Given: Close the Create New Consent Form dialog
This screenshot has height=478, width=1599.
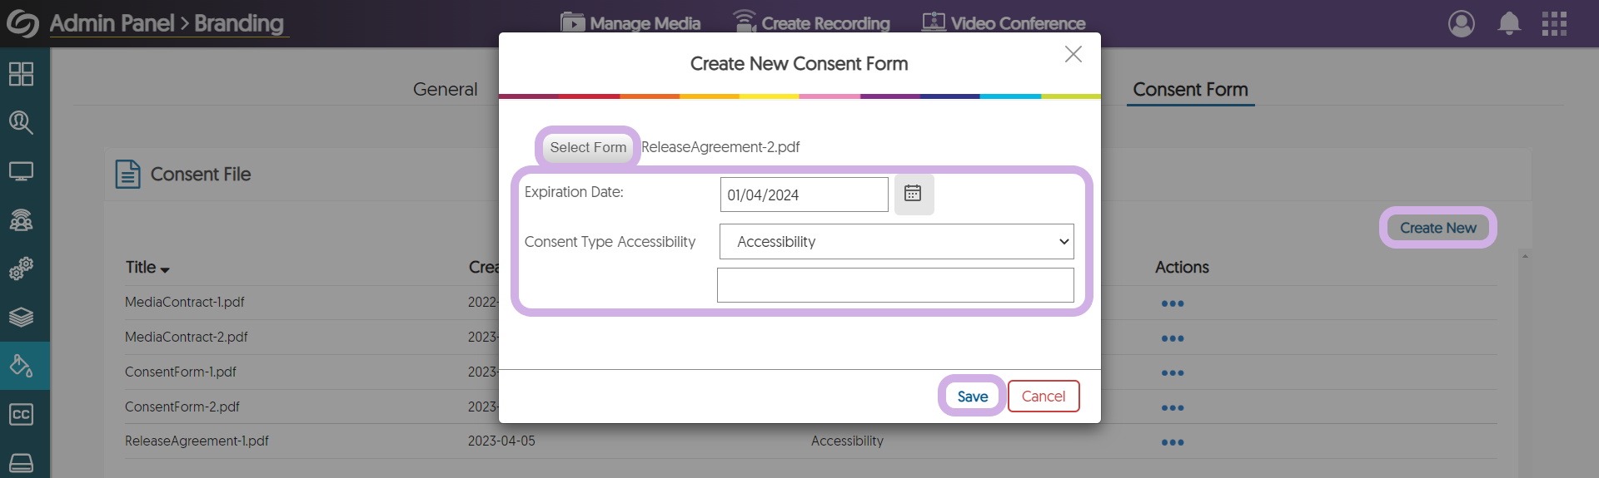Looking at the screenshot, I should [1073, 55].
